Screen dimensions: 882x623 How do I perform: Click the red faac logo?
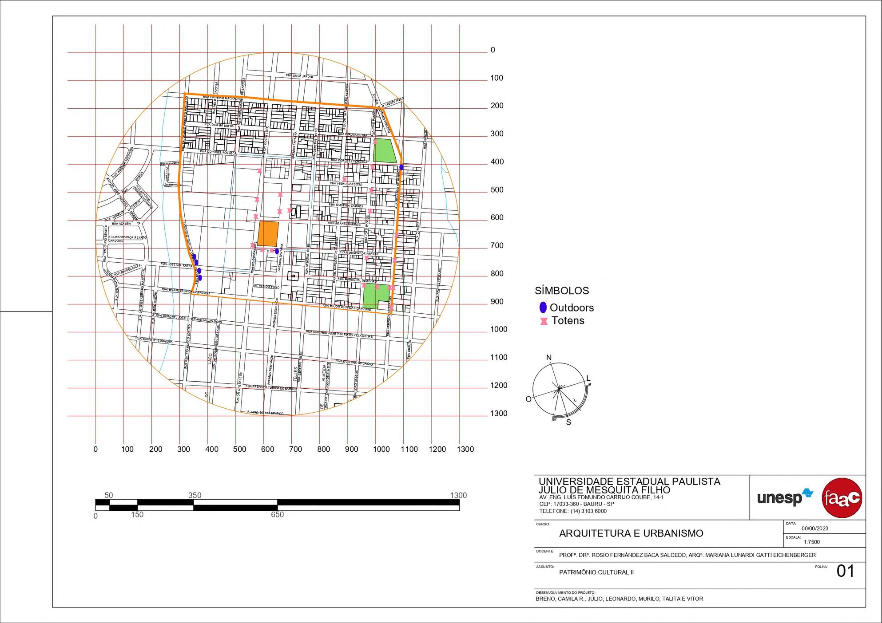point(842,498)
